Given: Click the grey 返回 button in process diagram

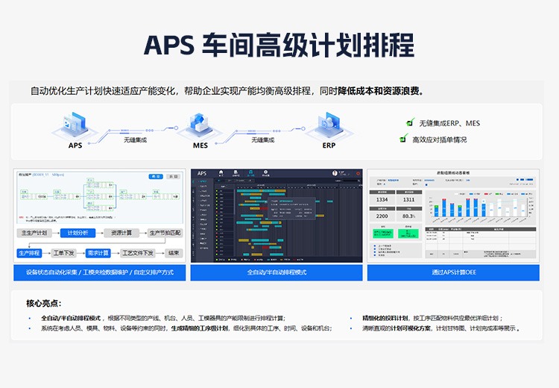Looking at the screenshot, I should 173,176.
